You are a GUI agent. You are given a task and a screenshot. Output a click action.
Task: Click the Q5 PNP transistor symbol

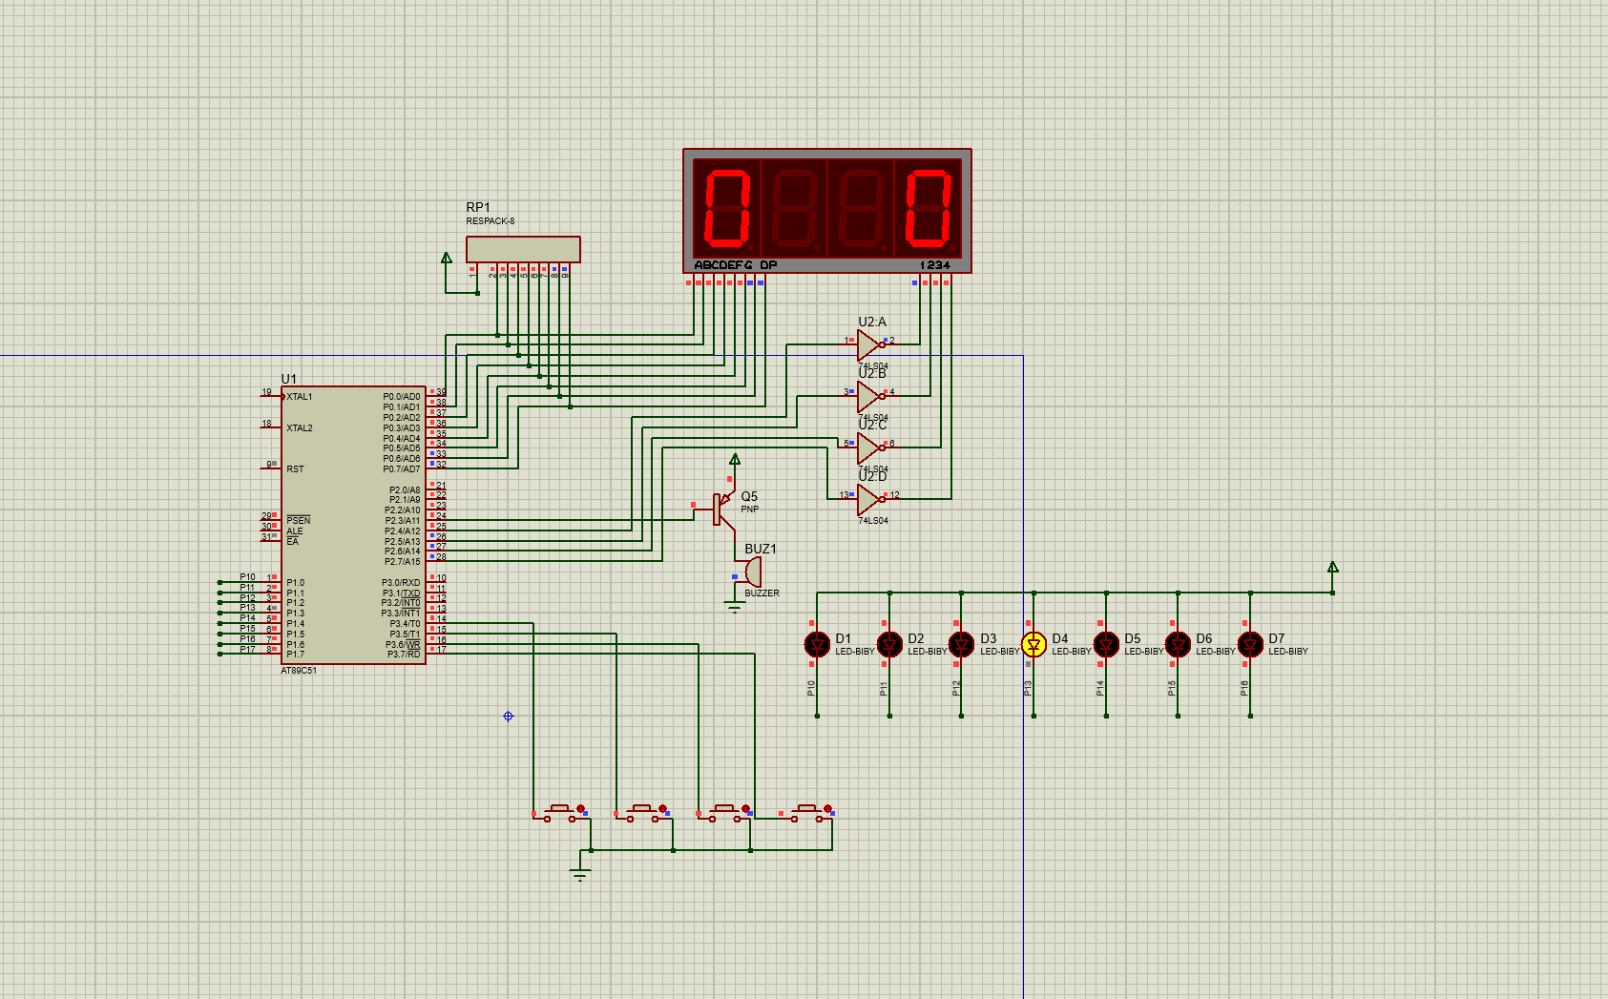722,509
